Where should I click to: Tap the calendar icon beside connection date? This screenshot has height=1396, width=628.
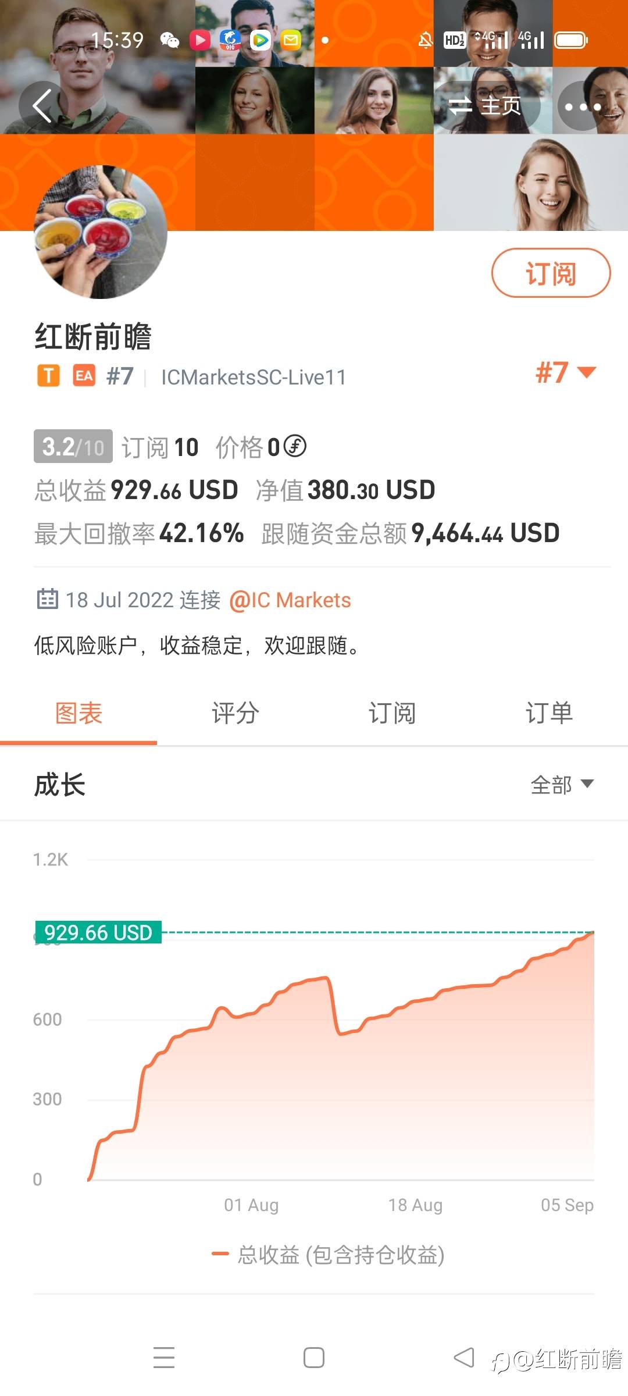[x=47, y=599]
